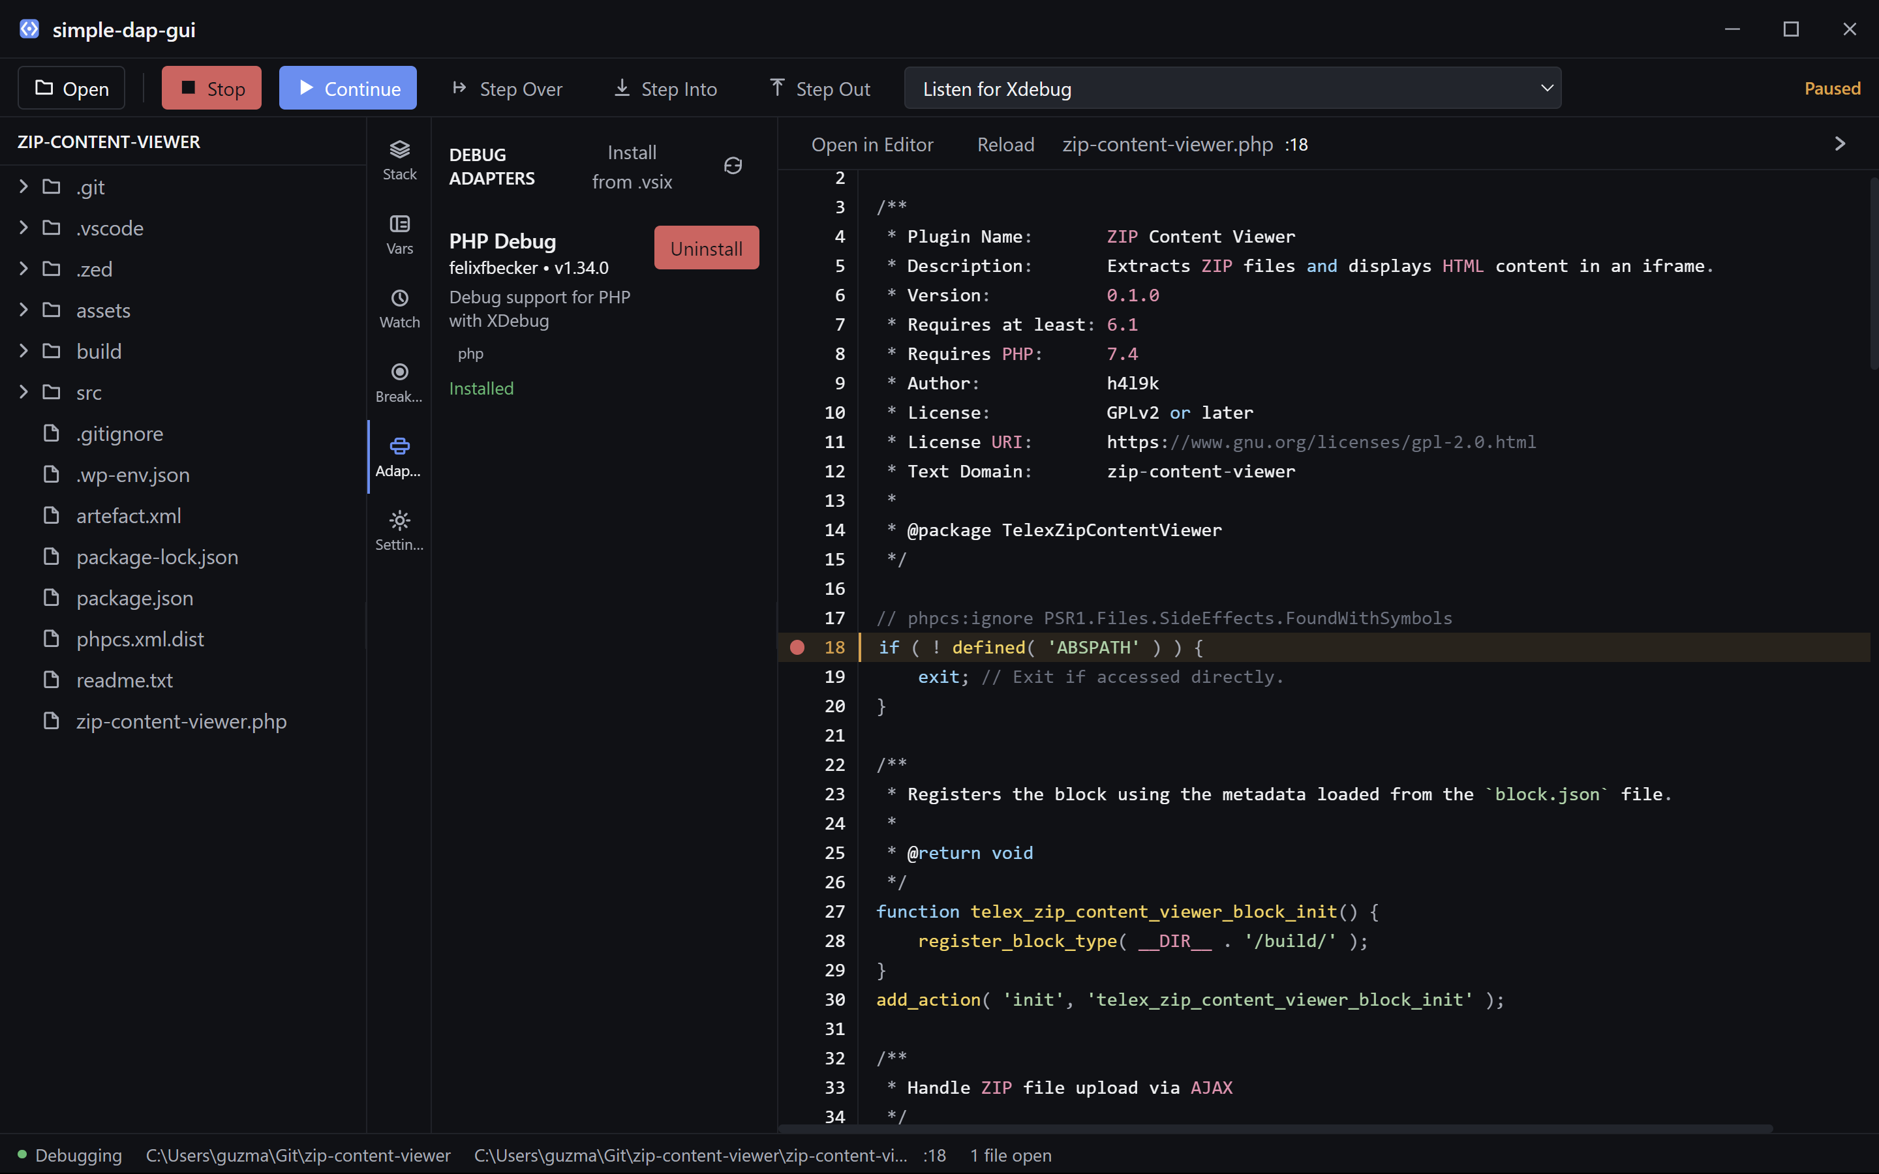Click the '1 file open' status entry
Image resolution: width=1879 pixels, height=1174 pixels.
click(1011, 1154)
